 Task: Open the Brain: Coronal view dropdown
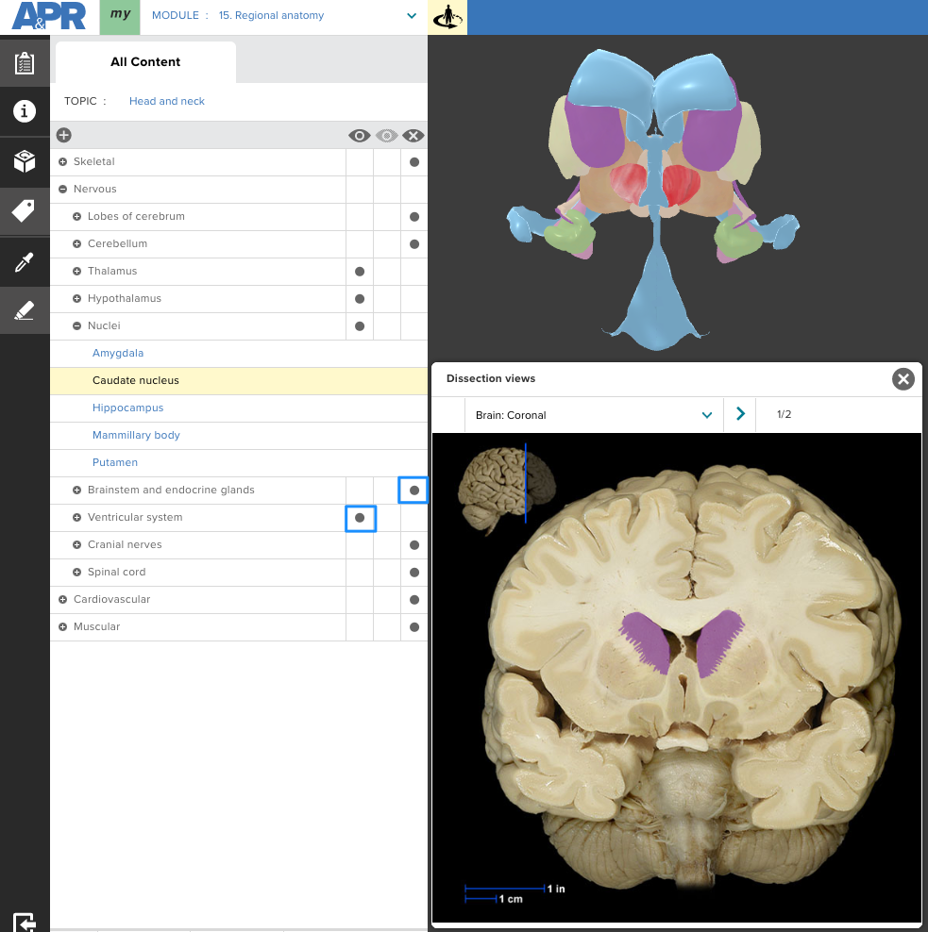pos(594,415)
